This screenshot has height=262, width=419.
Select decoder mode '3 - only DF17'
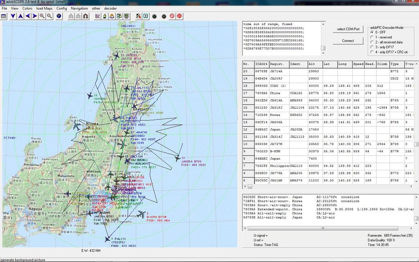pyautogui.click(x=372, y=47)
